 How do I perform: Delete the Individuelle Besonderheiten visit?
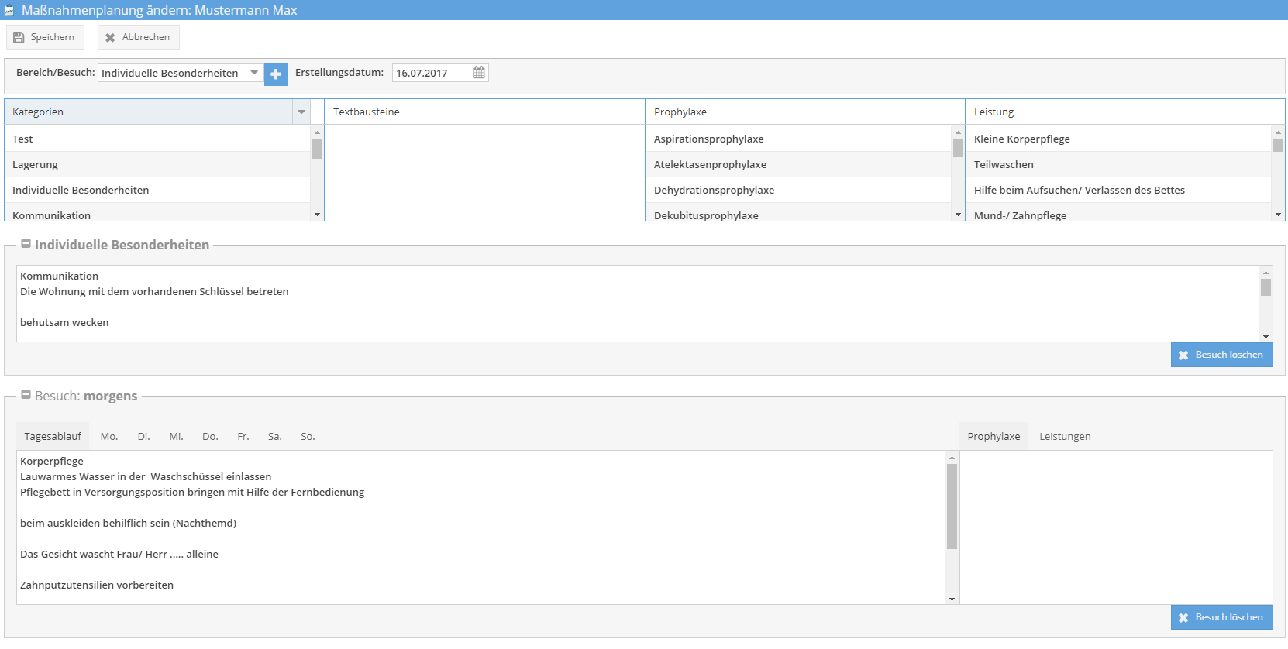(1221, 355)
